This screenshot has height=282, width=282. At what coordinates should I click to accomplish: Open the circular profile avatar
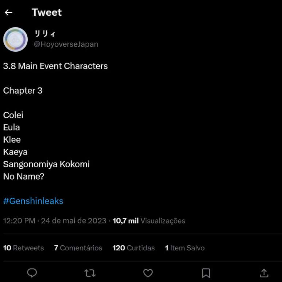15,39
